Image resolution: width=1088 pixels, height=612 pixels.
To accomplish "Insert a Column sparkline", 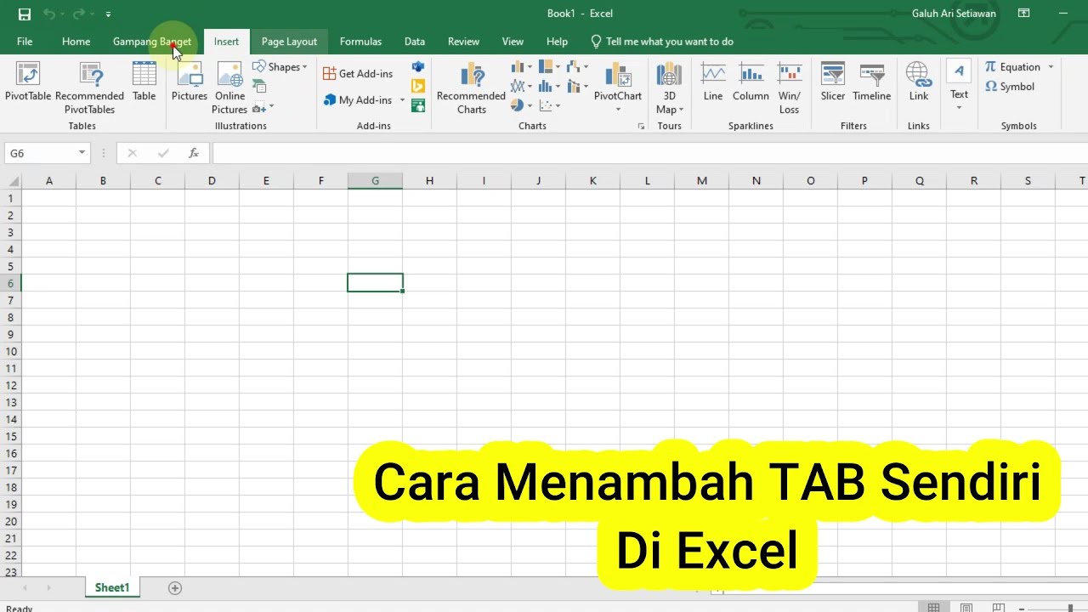I will click(x=751, y=82).
